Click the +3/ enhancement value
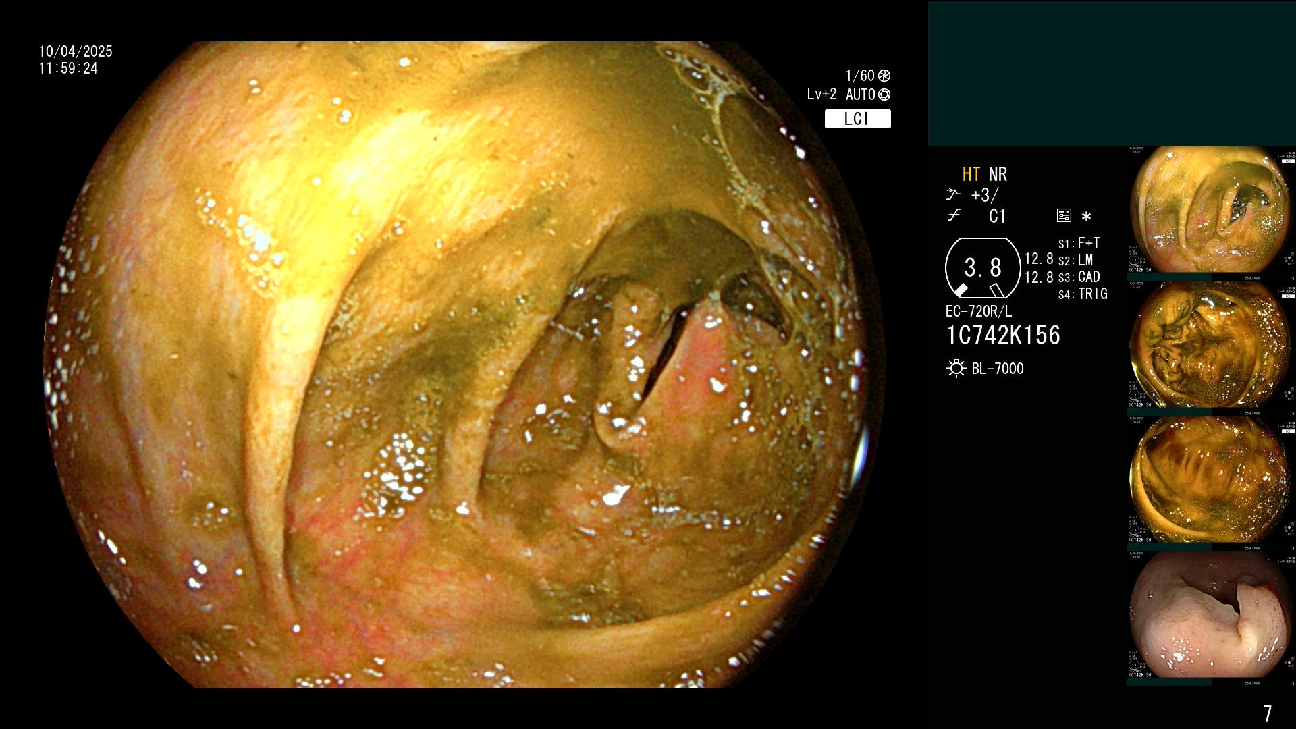Screen dimensions: 1296x729 coord(984,195)
